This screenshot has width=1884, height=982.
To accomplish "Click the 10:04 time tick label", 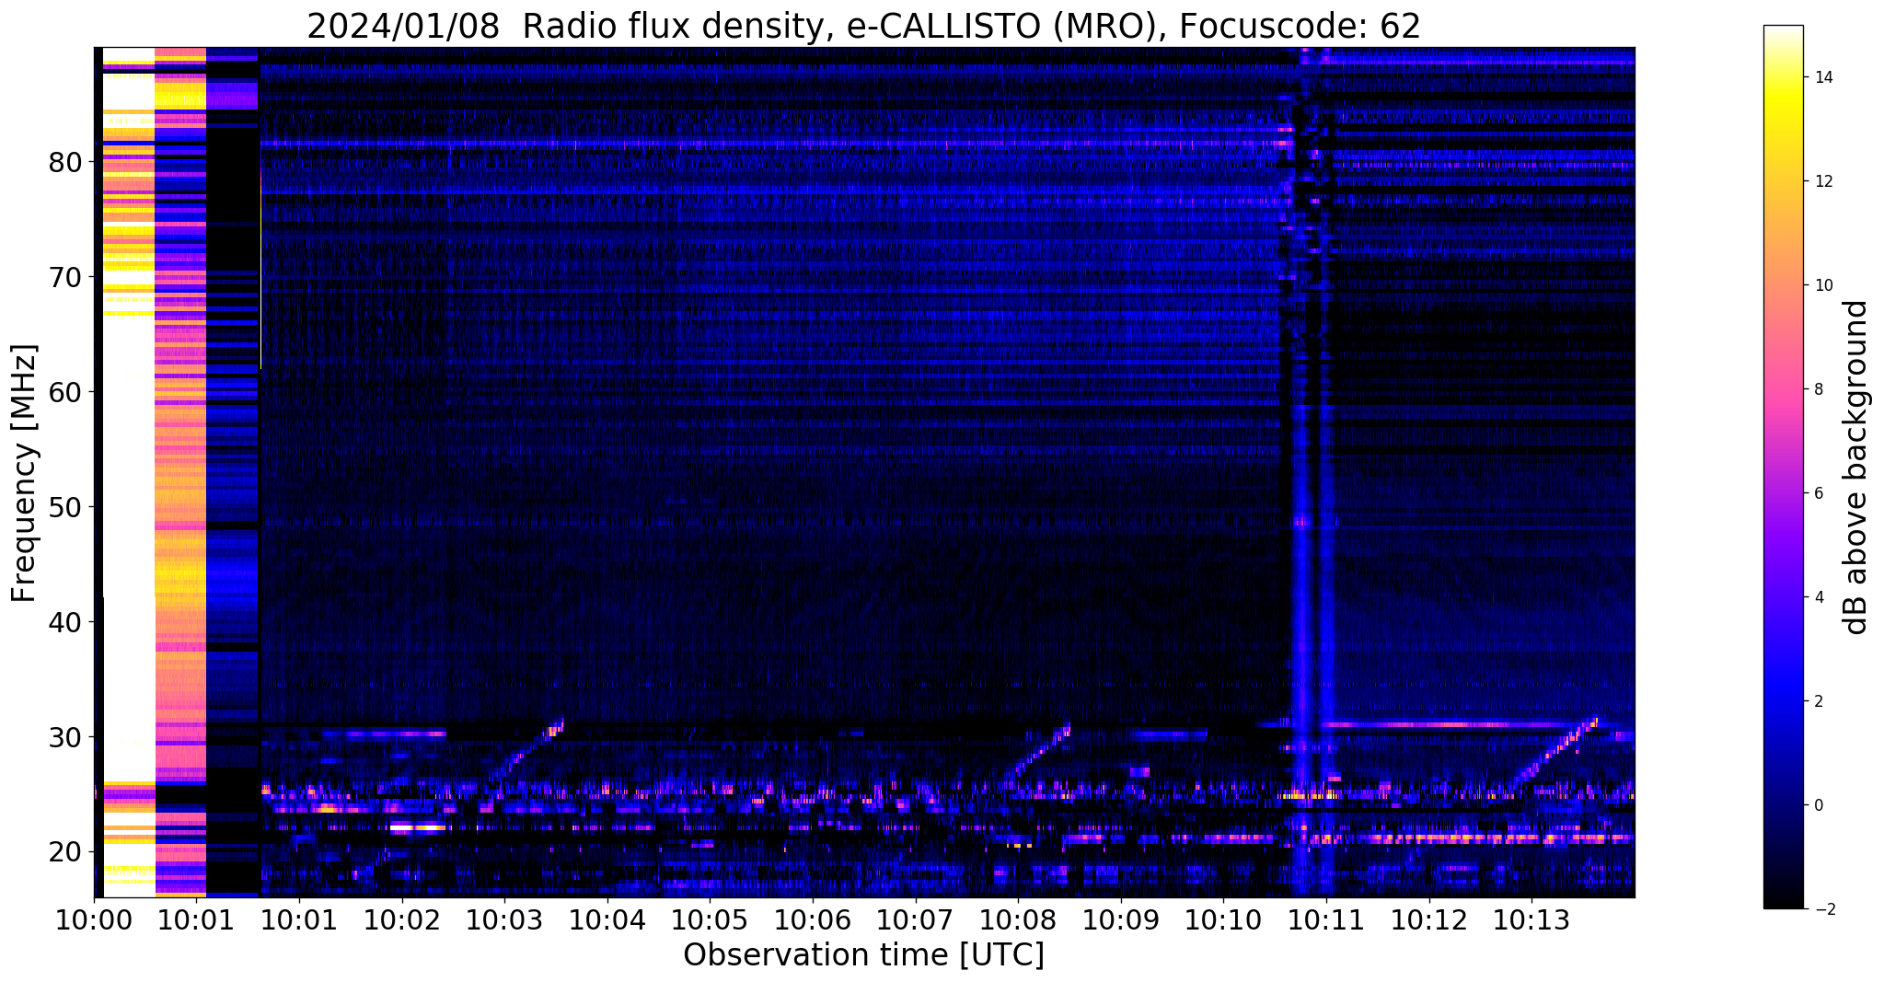I will click(x=607, y=919).
